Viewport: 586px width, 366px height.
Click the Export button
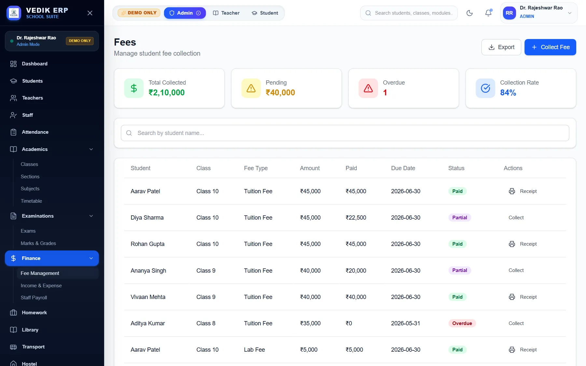pyautogui.click(x=501, y=47)
